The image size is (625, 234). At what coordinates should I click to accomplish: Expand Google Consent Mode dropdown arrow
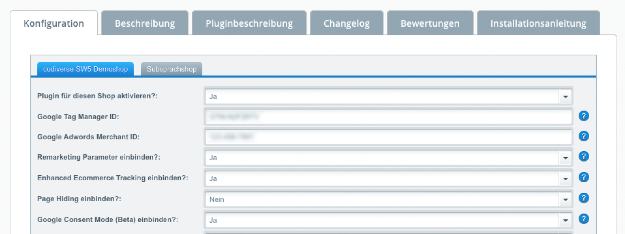point(565,220)
